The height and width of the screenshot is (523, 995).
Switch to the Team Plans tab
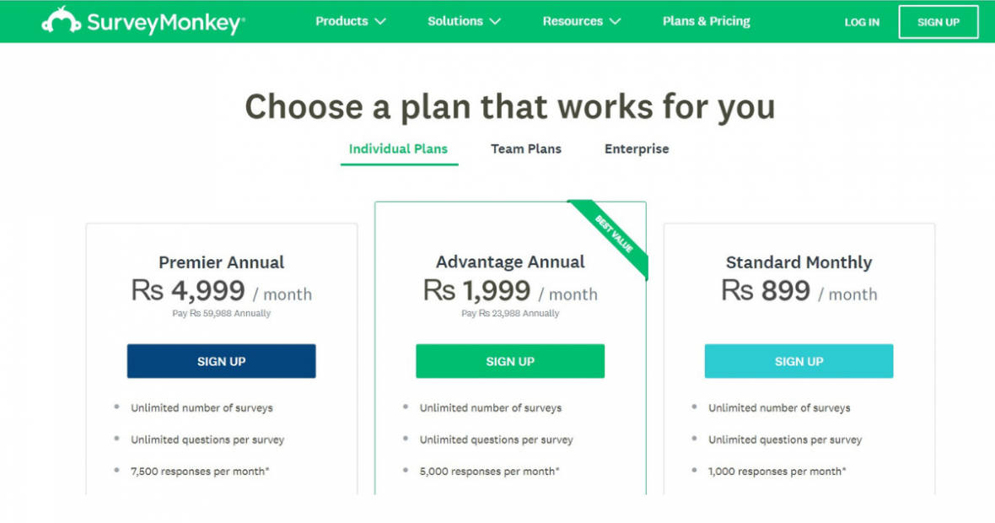click(525, 148)
